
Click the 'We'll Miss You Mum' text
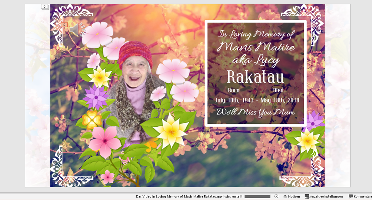(255, 112)
